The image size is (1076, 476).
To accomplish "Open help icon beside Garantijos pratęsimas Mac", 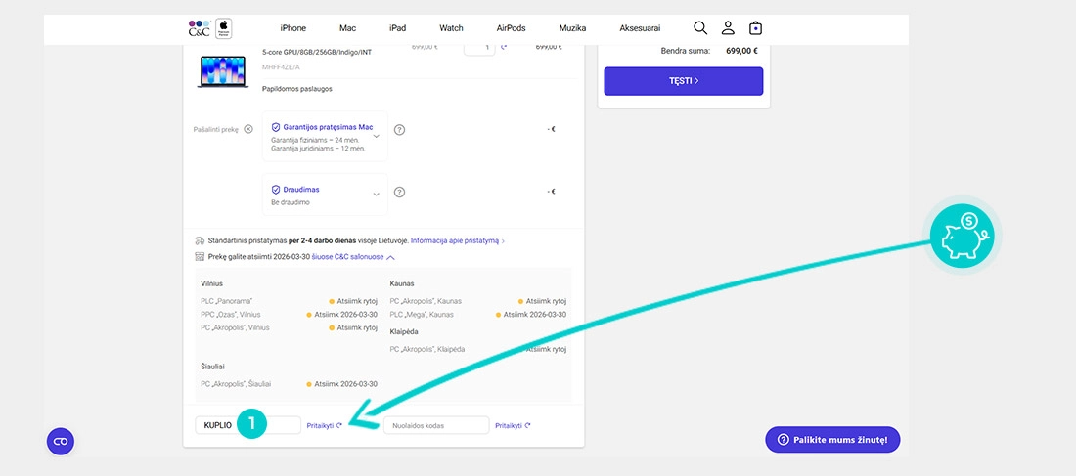I will tap(399, 130).
